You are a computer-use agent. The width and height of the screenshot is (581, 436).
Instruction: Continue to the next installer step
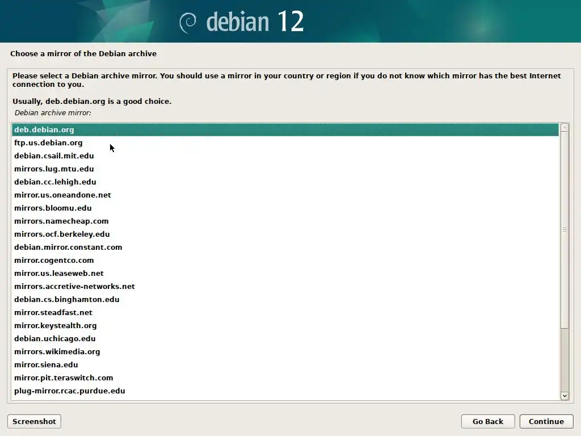tap(546, 422)
